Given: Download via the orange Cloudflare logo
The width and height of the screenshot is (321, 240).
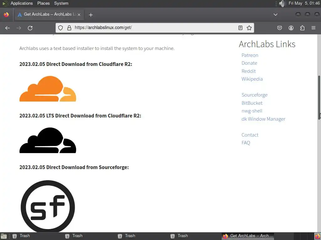Looking at the screenshot, I should click(48, 88).
